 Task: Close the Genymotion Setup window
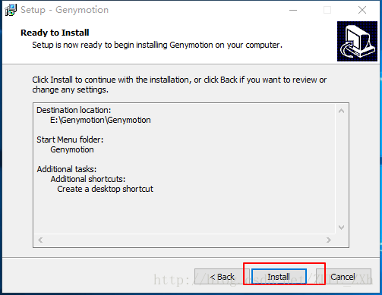click(362, 10)
